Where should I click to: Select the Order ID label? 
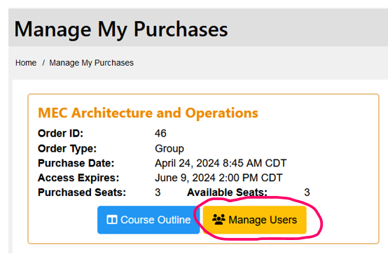click(60, 134)
